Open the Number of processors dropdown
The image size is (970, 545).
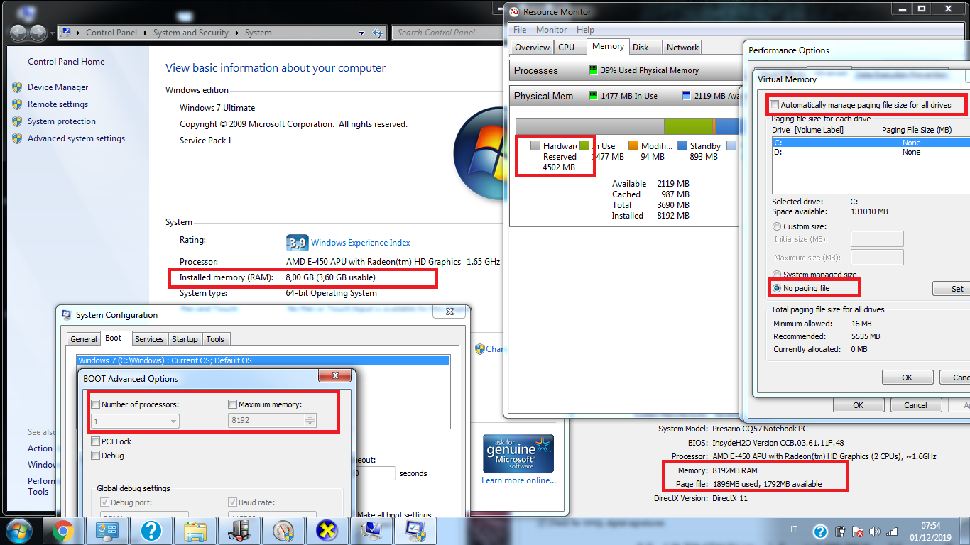(x=135, y=421)
